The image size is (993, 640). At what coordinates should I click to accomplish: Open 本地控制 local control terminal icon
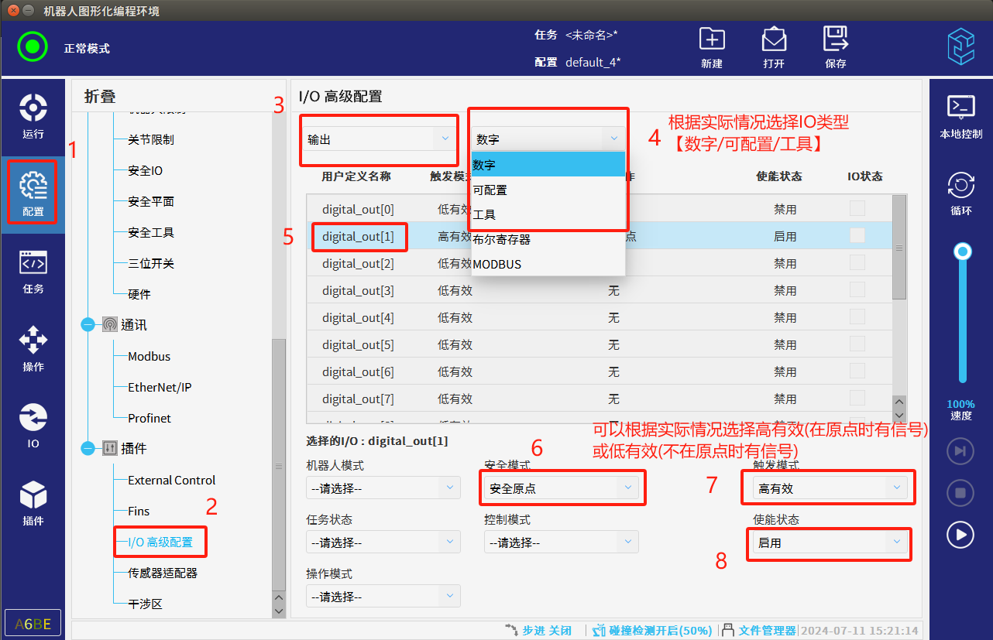pos(960,115)
